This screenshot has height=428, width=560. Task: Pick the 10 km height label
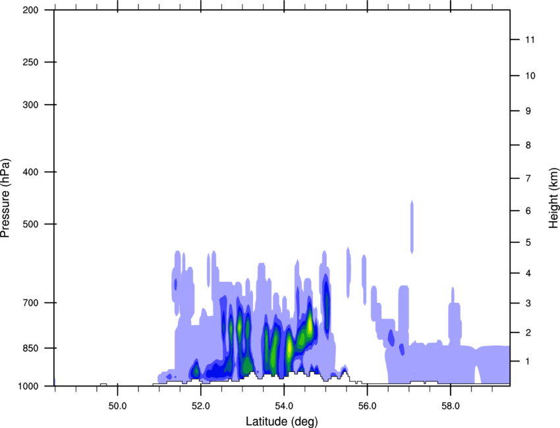coord(530,76)
